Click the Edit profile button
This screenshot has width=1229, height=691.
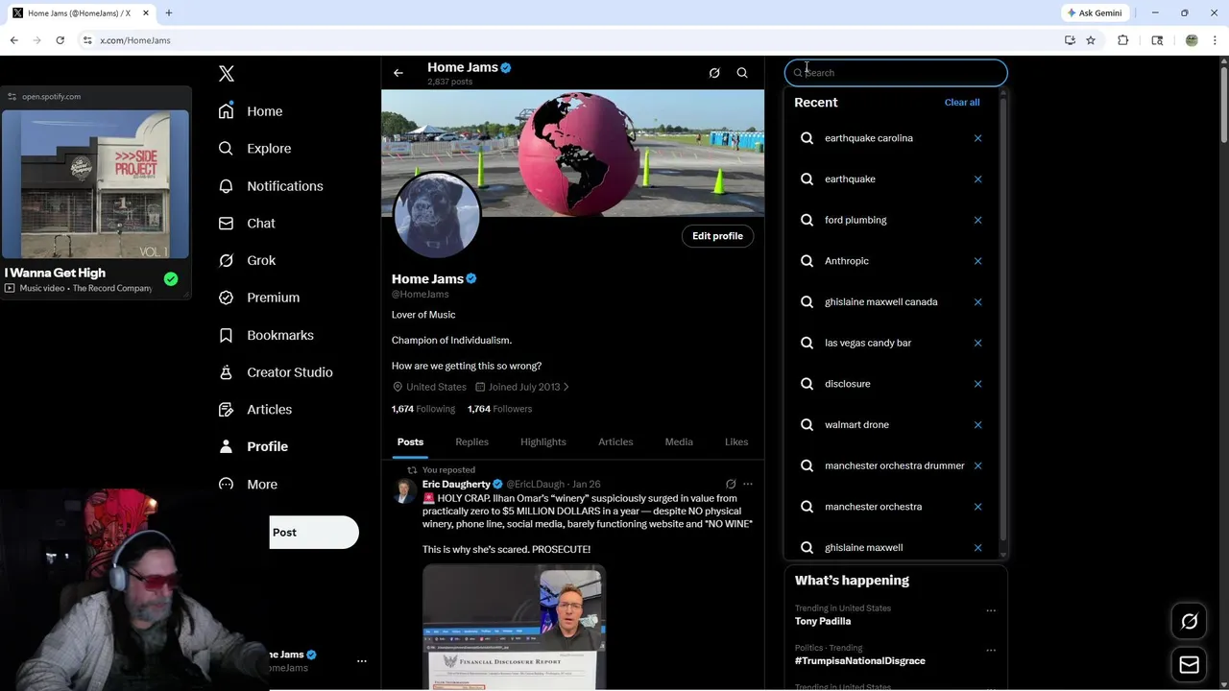[x=717, y=236]
